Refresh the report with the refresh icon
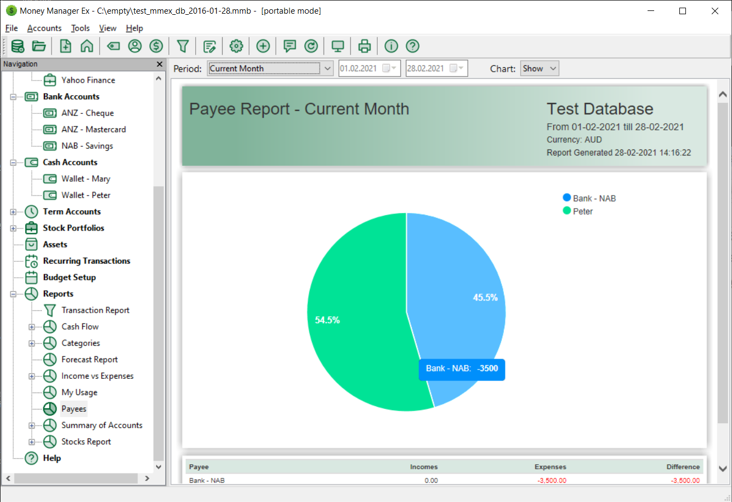The width and height of the screenshot is (732, 502). (311, 46)
